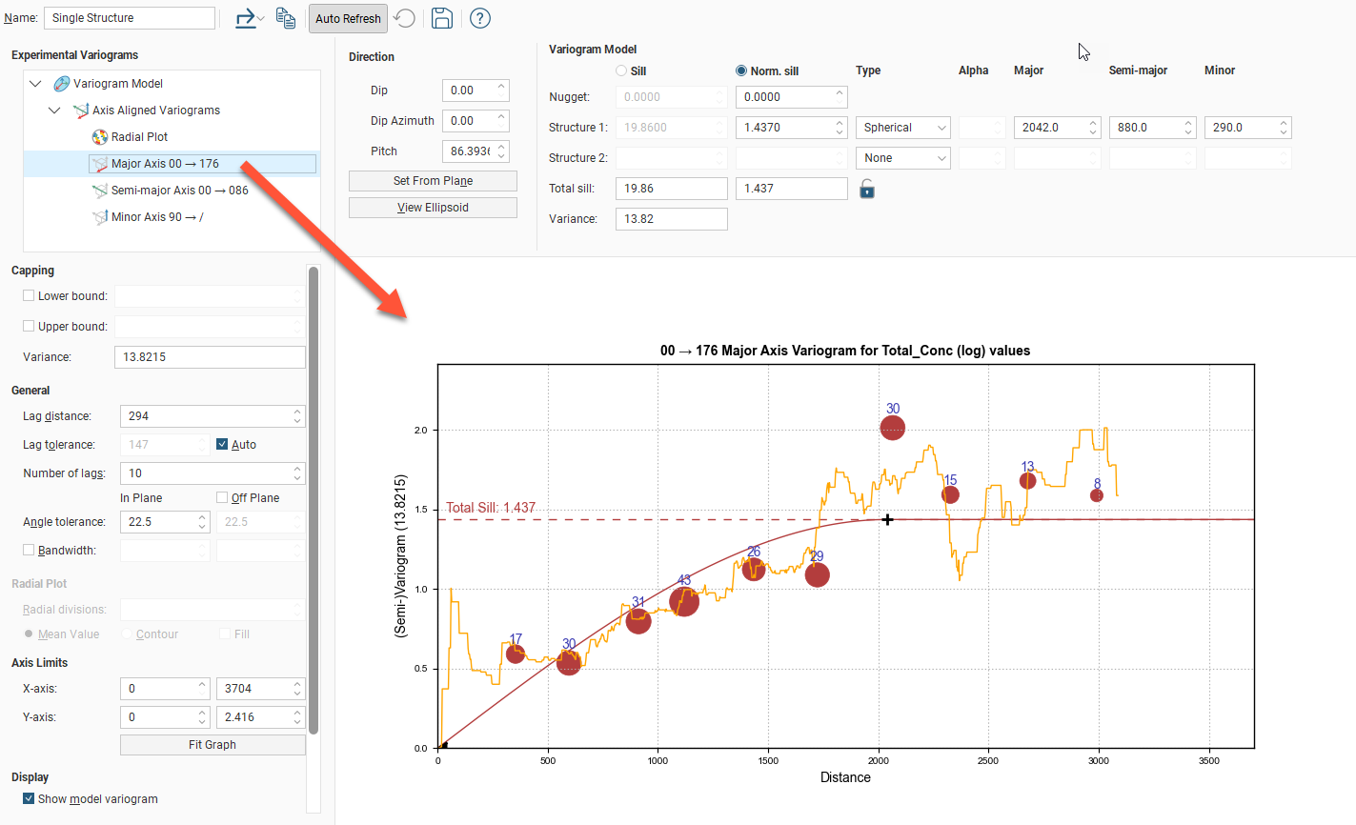The image size is (1356, 825).
Task: Save using the floppy disk icon
Action: point(441,18)
